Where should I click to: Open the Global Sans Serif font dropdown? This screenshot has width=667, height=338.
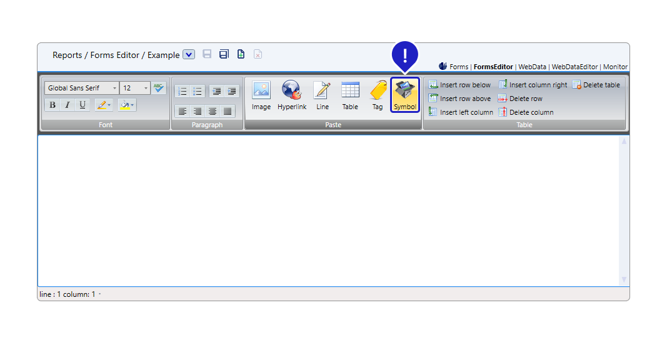[82, 88]
